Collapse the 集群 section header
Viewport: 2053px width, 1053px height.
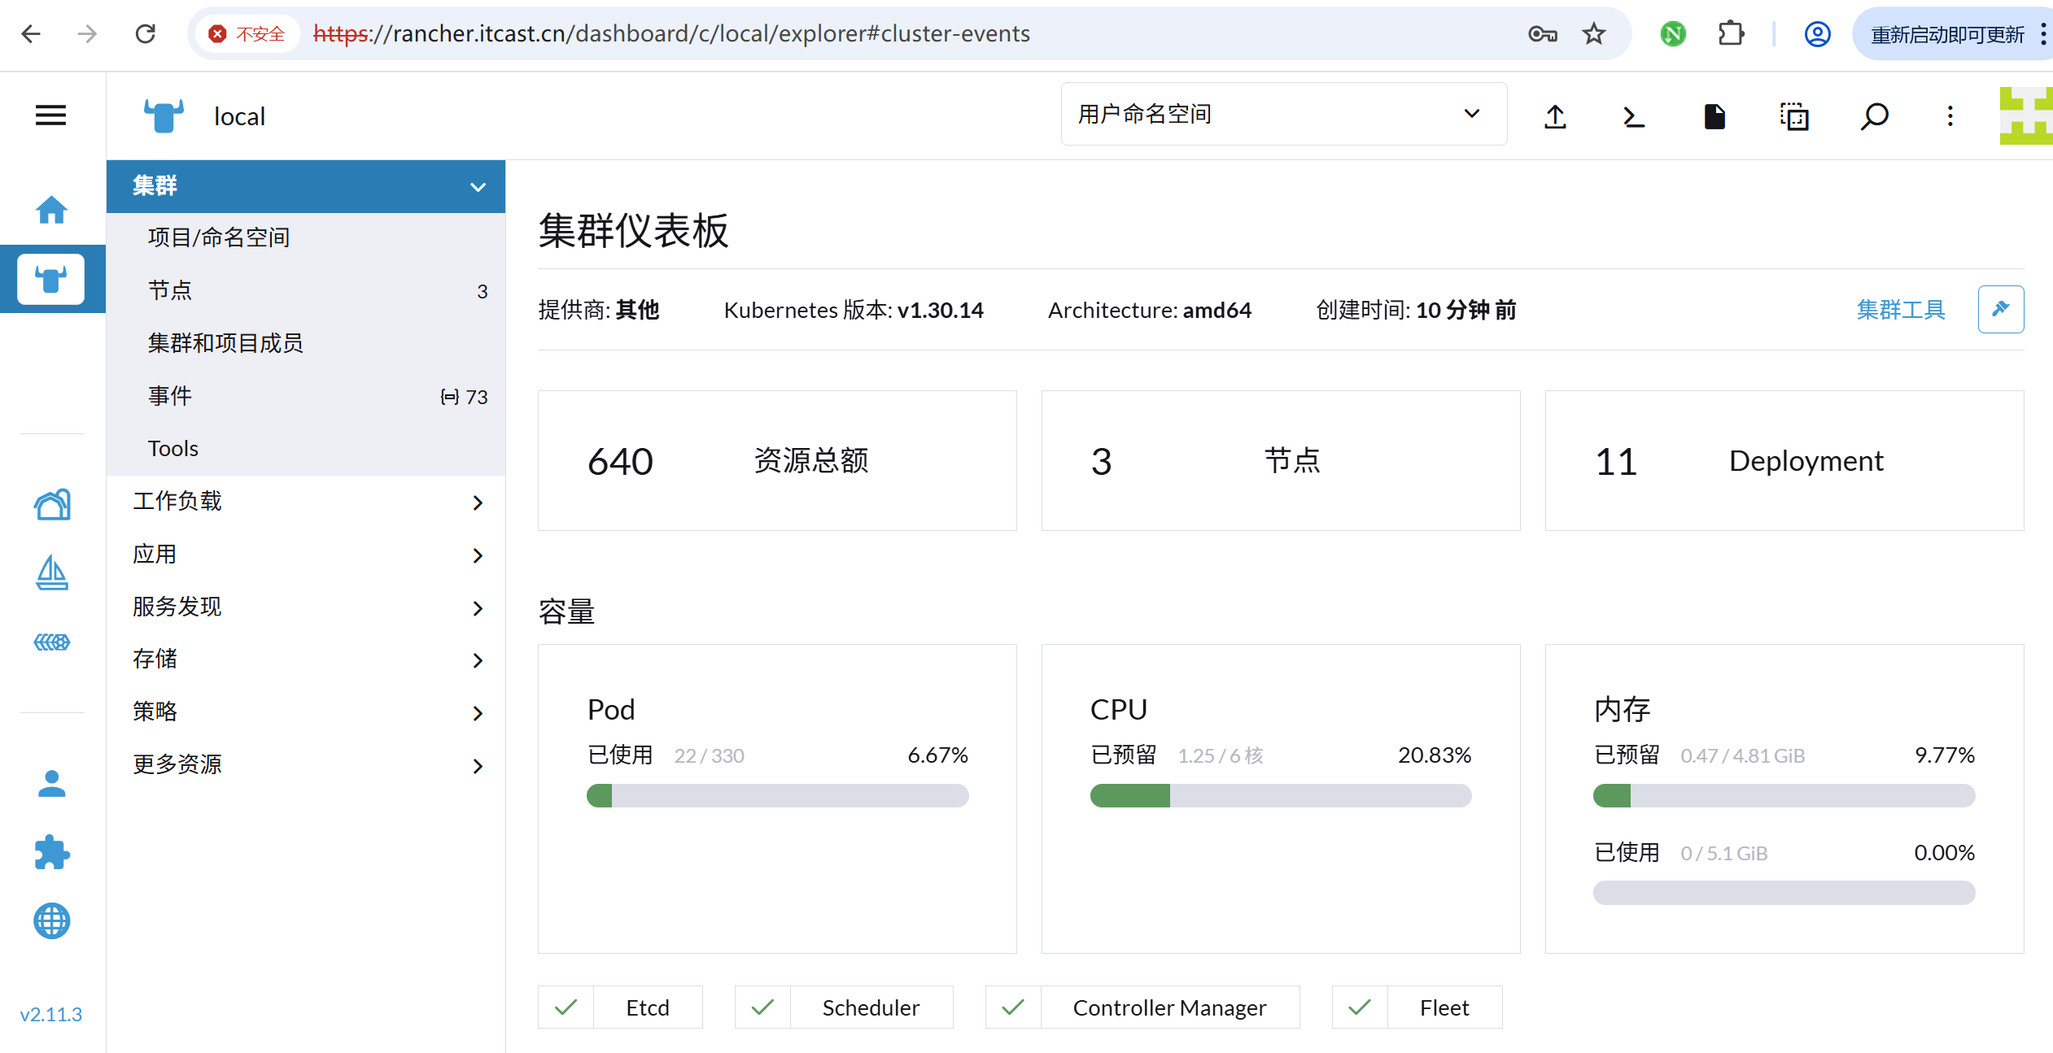[x=306, y=186]
